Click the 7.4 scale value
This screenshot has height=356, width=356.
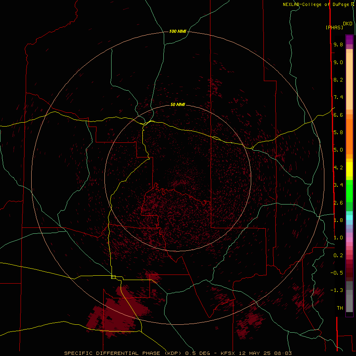click(338, 97)
